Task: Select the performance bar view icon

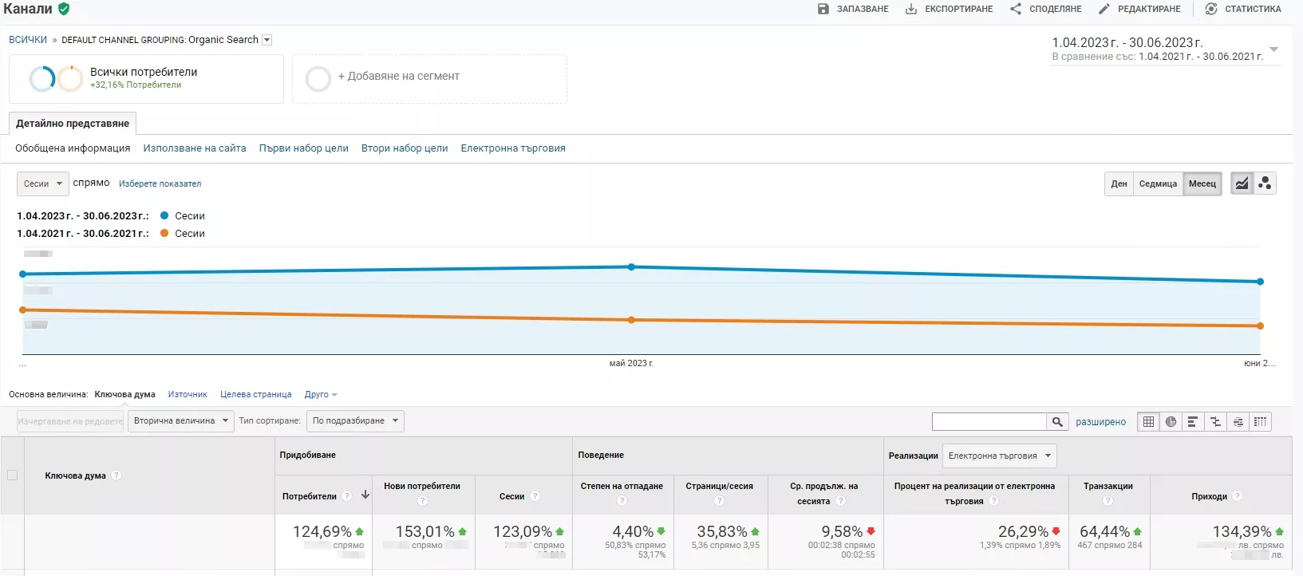Action: tap(1193, 422)
